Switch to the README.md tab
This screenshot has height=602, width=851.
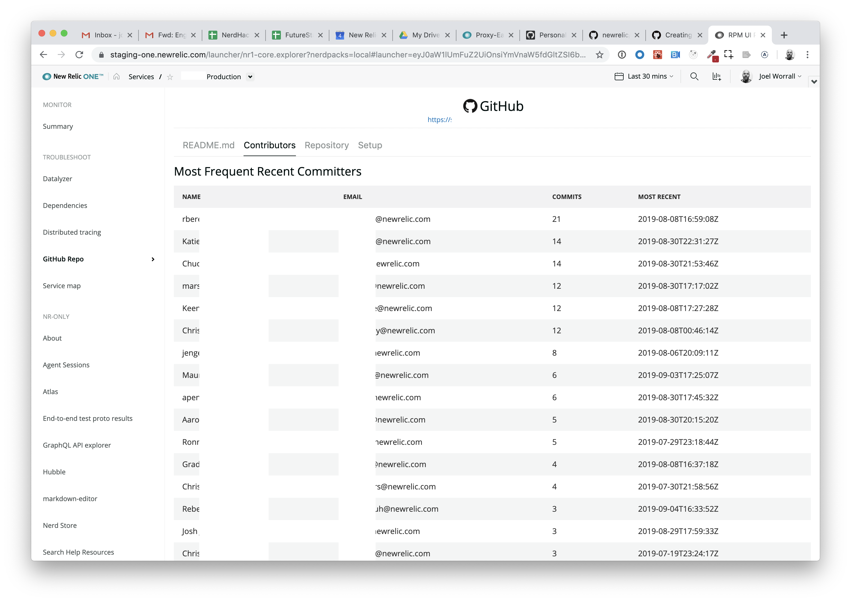(x=208, y=145)
